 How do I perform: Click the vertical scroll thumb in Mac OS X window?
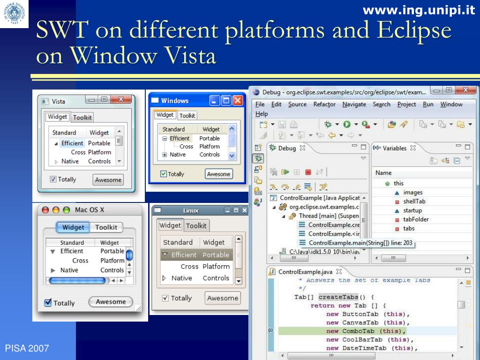(129, 255)
